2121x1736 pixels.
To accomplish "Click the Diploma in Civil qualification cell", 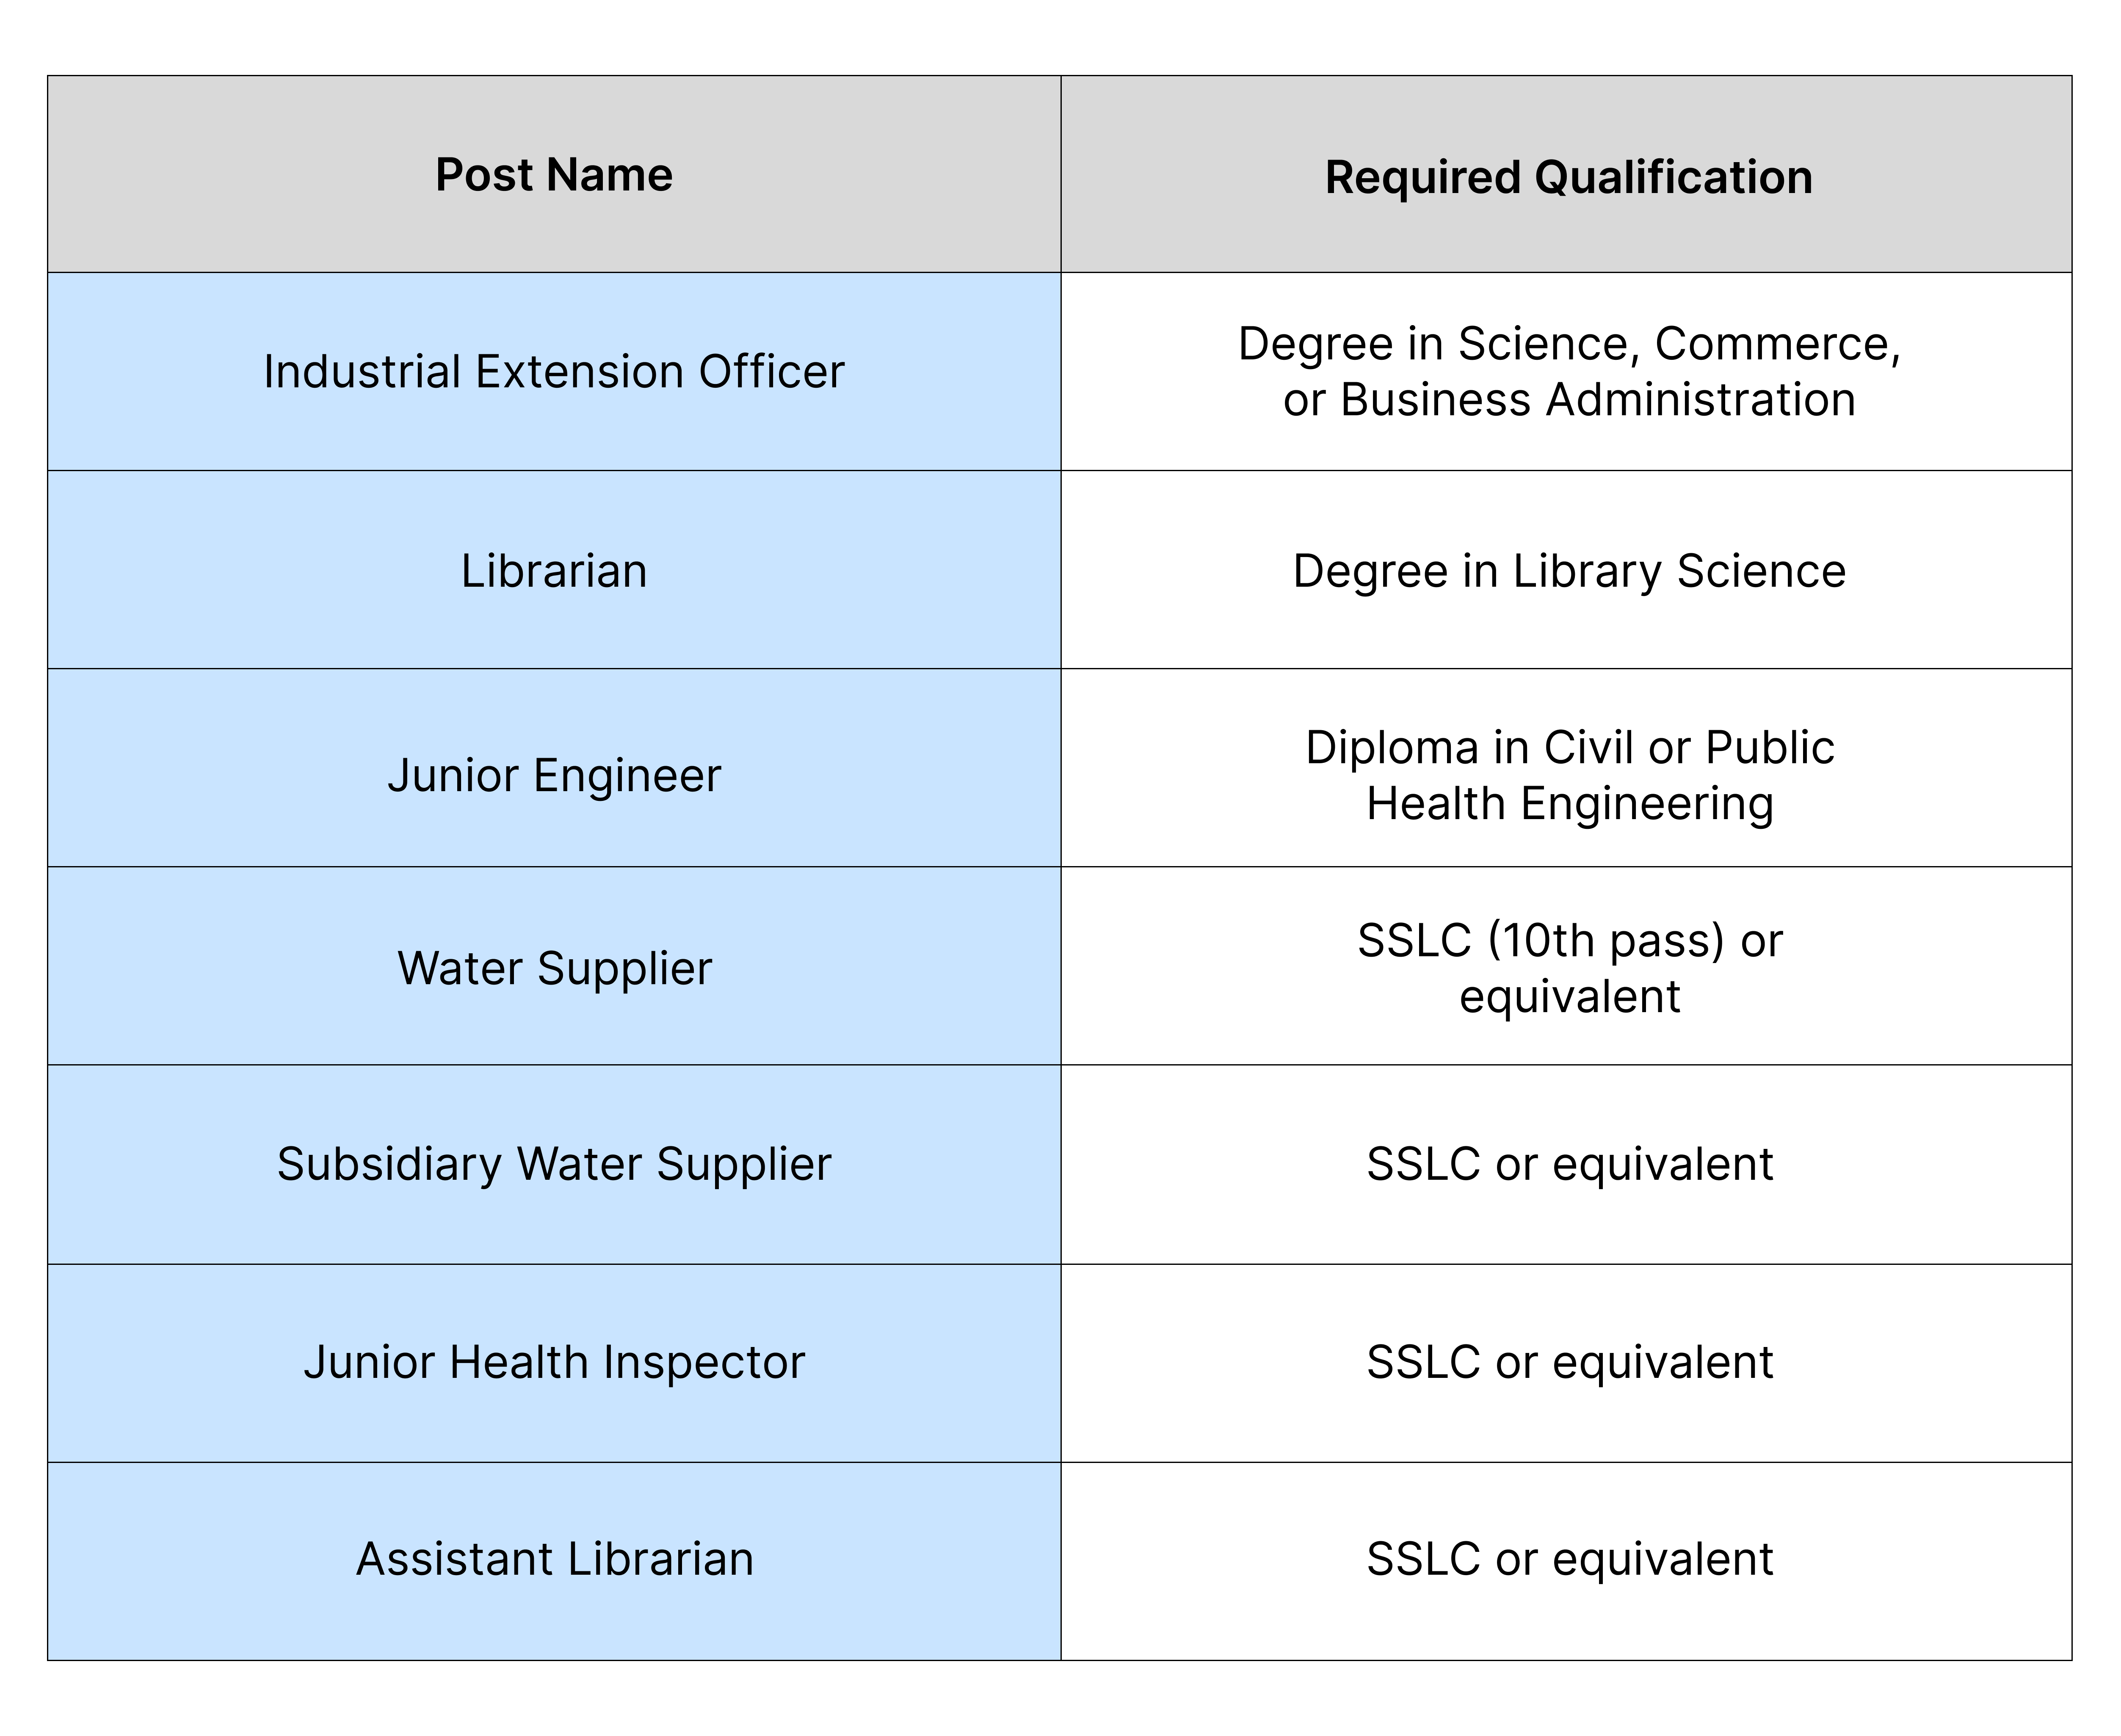I will click(1566, 768).
